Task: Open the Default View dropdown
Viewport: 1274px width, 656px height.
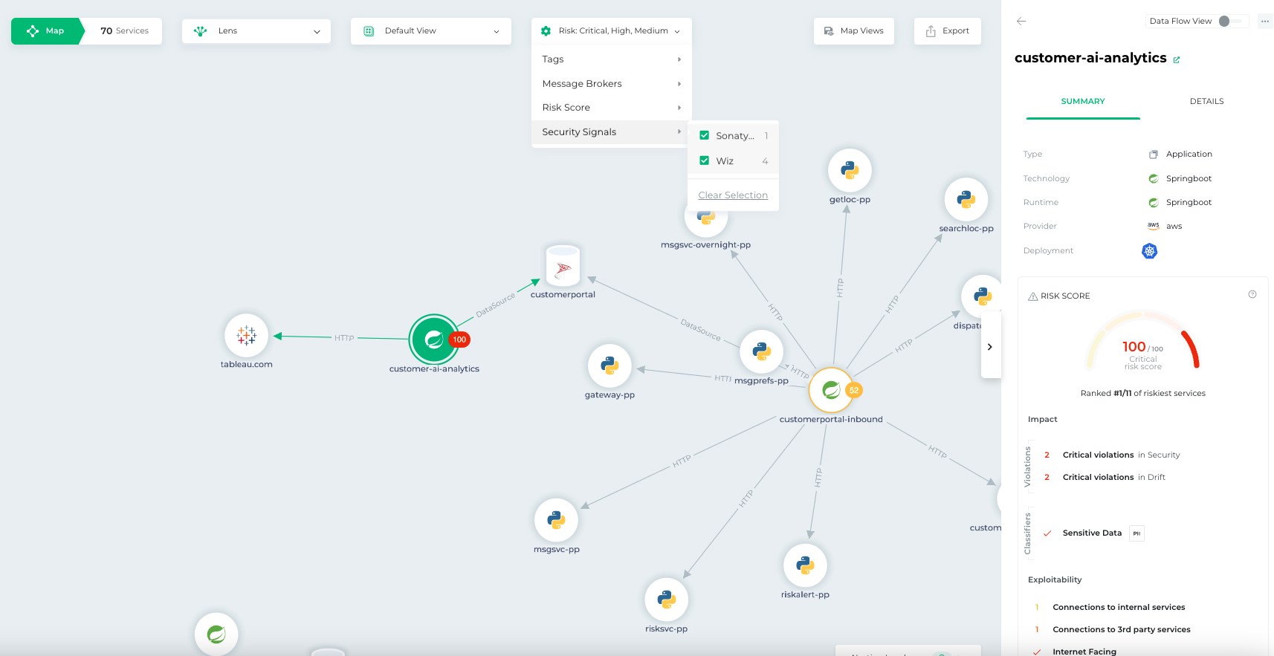Action: [x=431, y=31]
